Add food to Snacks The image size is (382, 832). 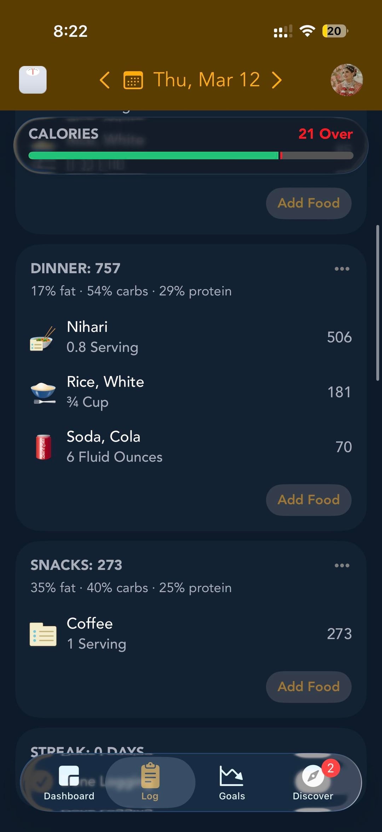tap(308, 686)
